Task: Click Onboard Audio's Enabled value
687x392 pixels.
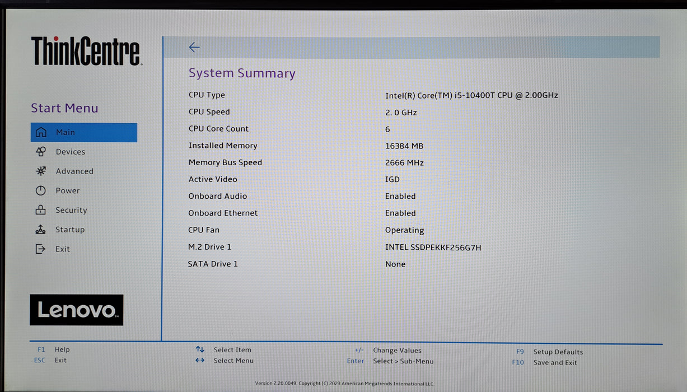Action: tap(400, 197)
